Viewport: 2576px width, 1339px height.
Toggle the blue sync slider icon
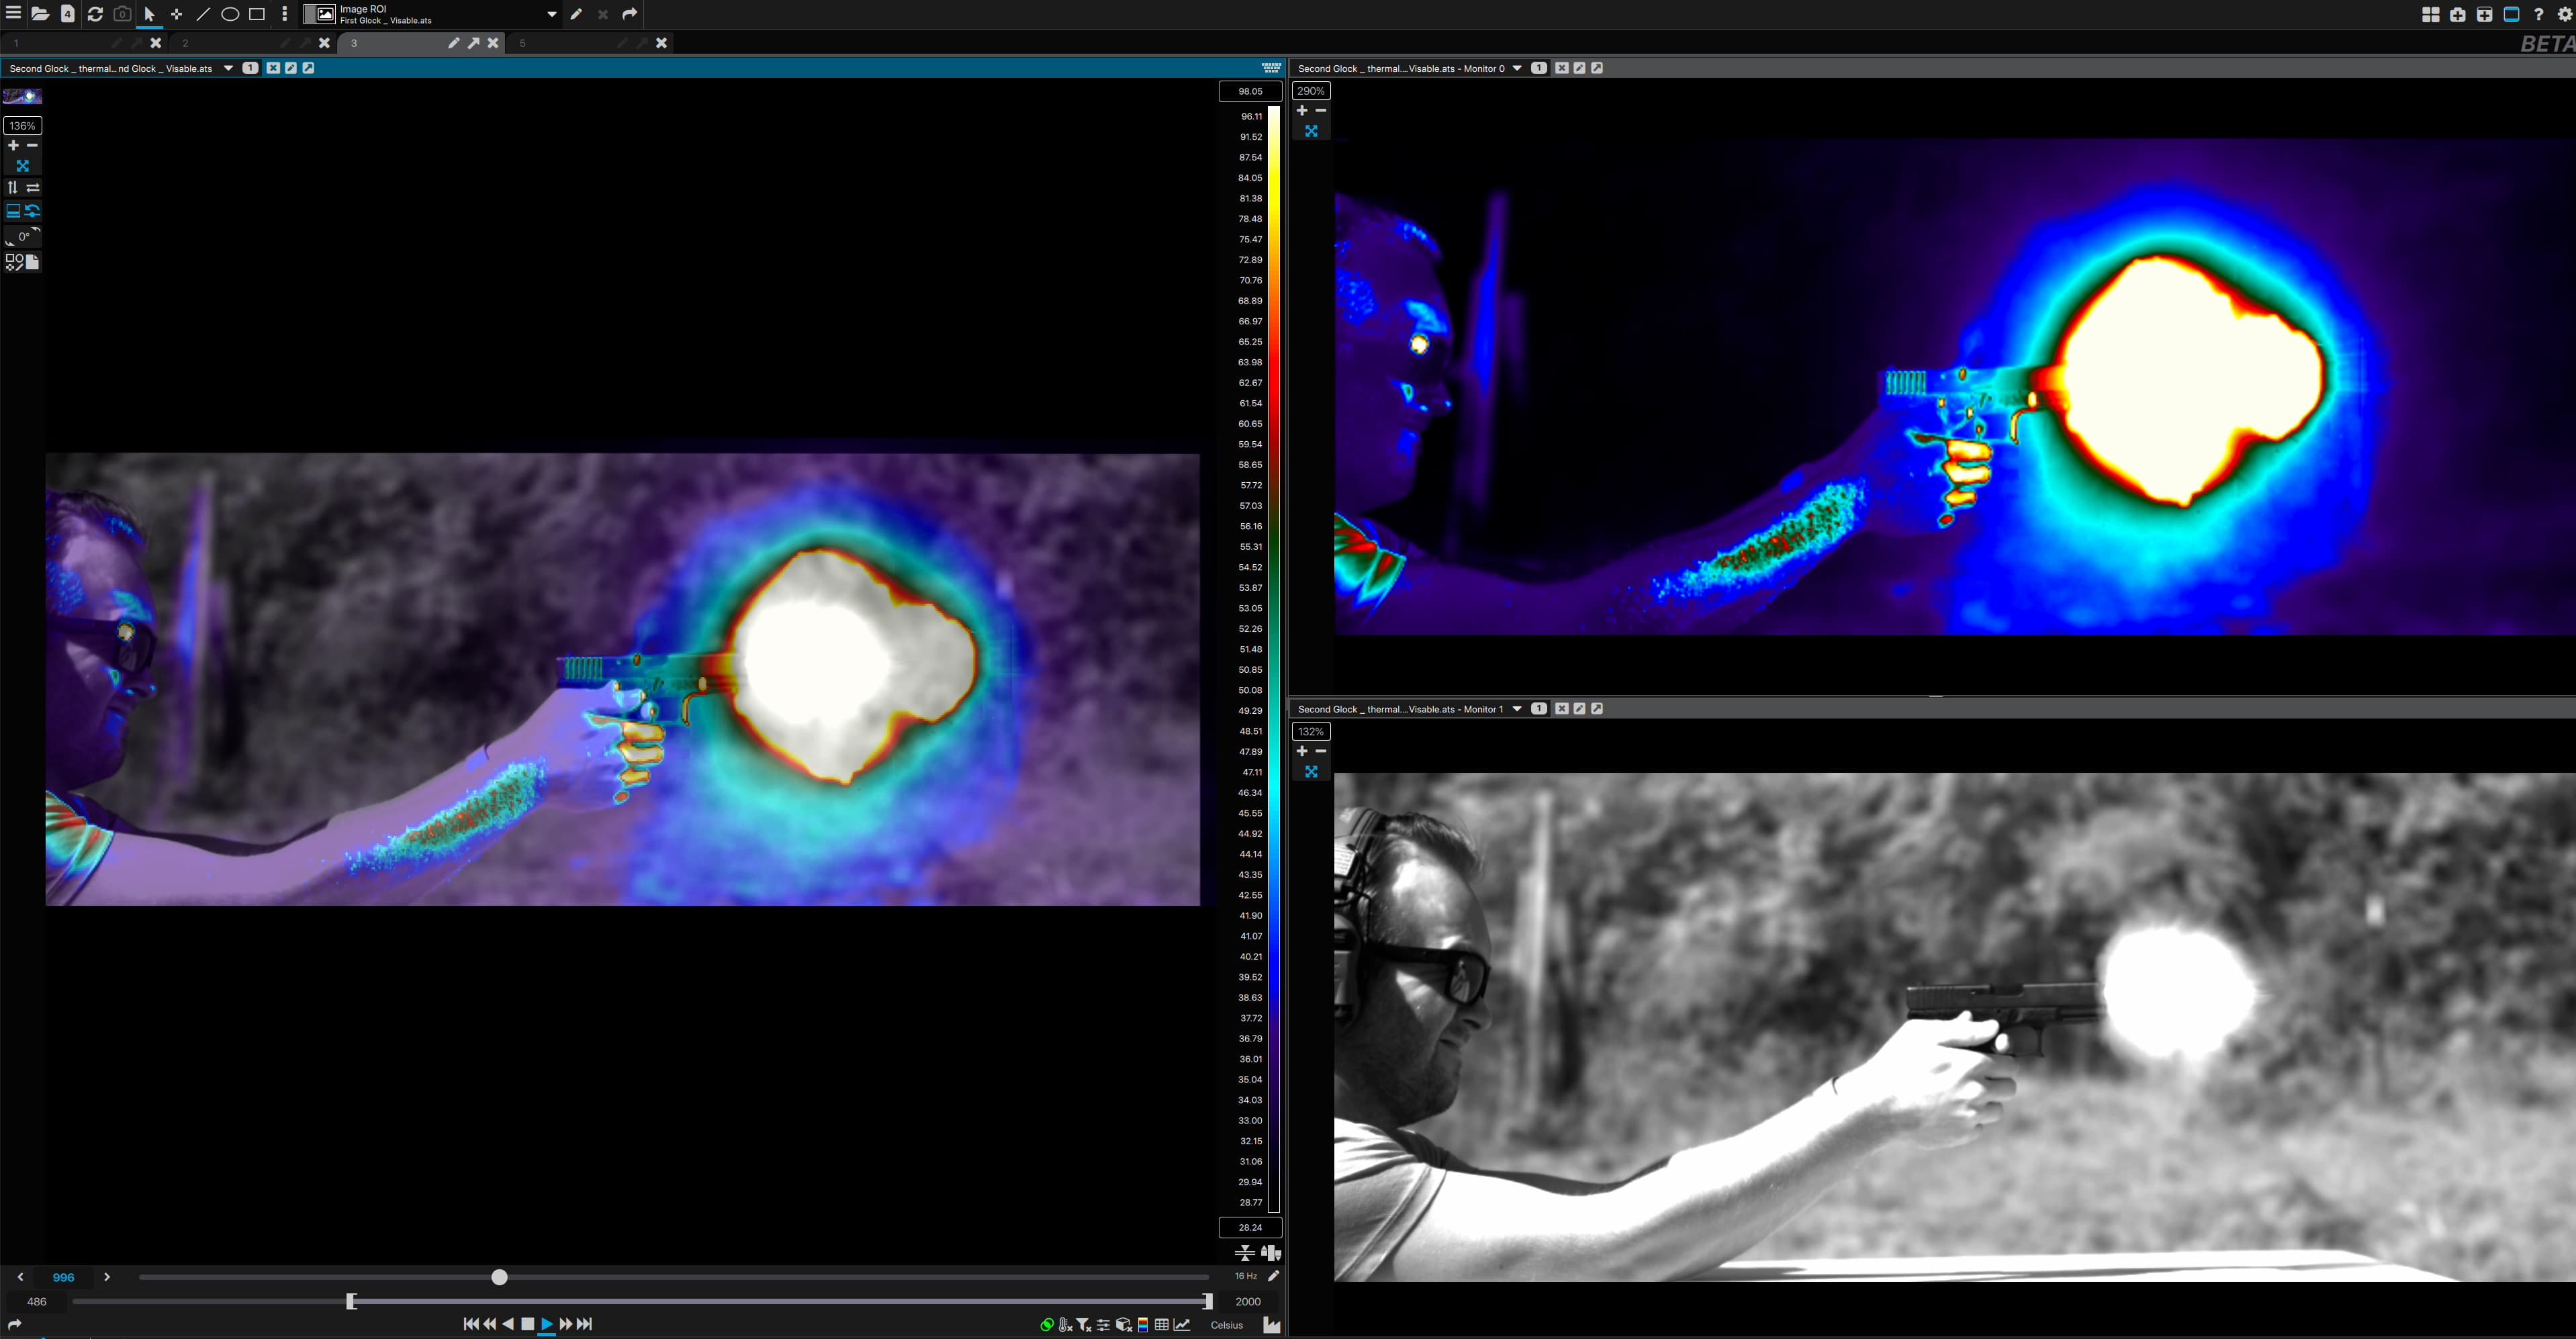(33, 211)
